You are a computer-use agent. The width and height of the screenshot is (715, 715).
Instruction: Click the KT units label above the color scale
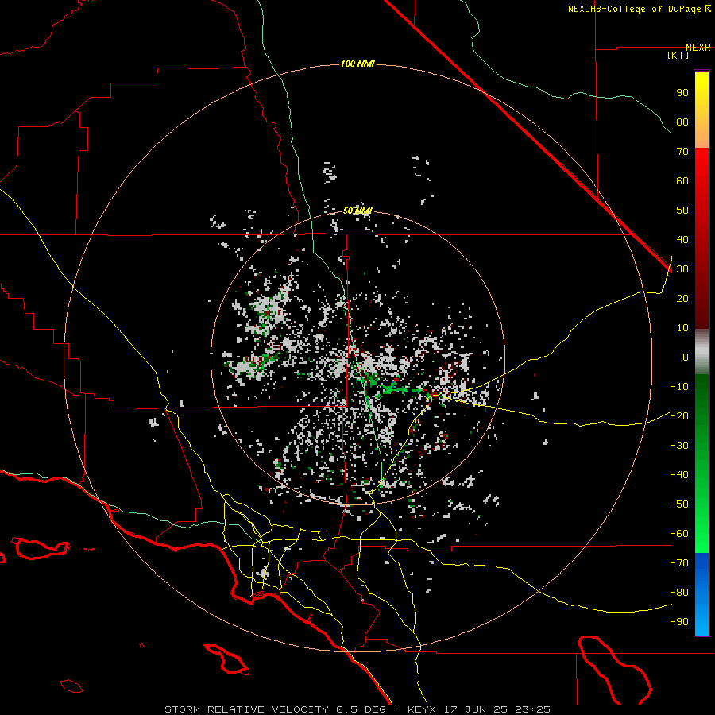[678, 55]
